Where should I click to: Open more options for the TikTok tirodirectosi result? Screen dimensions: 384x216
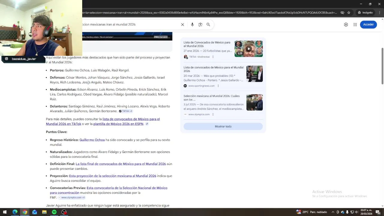coord(213,57)
